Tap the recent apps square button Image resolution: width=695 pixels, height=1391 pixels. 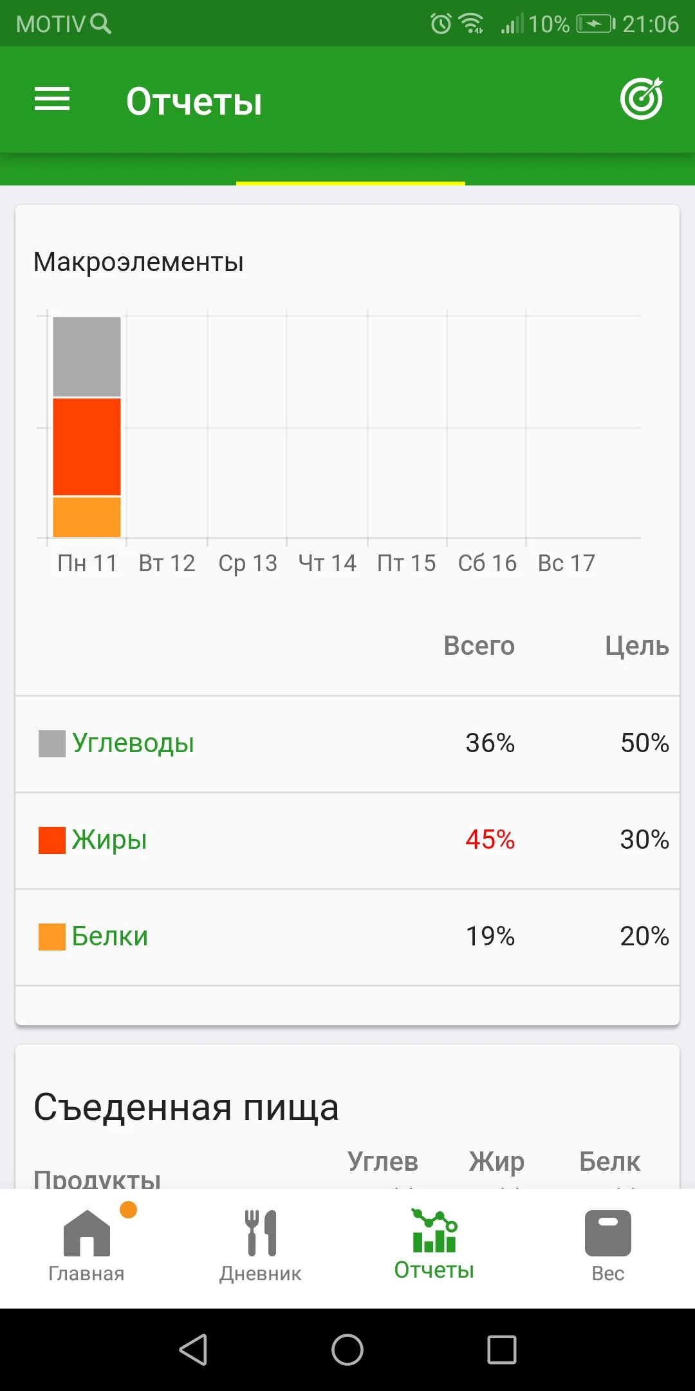tap(502, 1349)
